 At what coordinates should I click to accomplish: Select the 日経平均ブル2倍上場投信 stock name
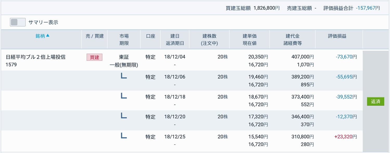click(36, 57)
